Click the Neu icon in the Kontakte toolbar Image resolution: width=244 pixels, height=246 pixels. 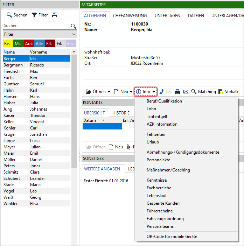coord(111,147)
